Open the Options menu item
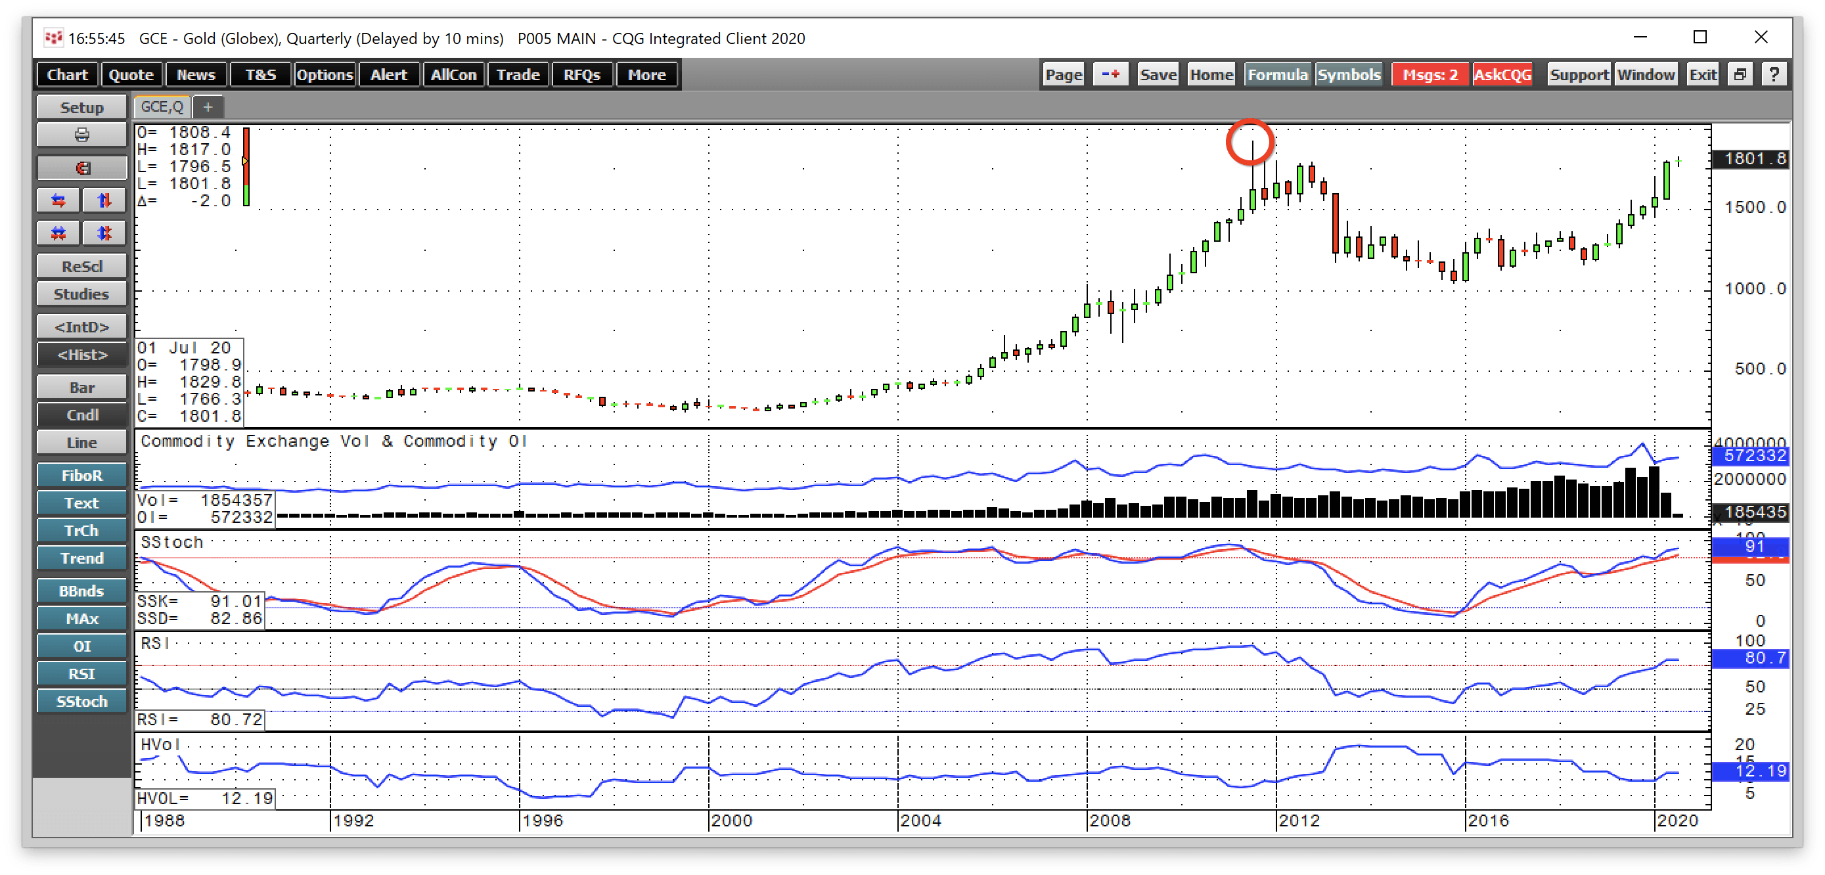Viewport: 1825px width, 875px height. pyautogui.click(x=325, y=74)
